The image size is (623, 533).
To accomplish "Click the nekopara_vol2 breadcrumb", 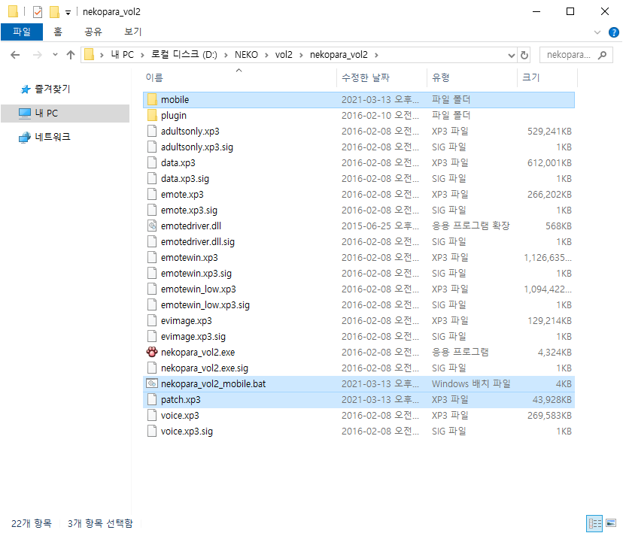I will [339, 55].
